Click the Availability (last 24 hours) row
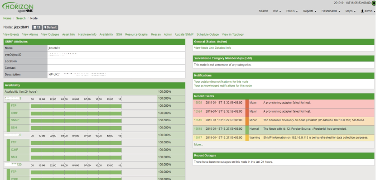Screen dimensions: 376x180 (94, 92)
